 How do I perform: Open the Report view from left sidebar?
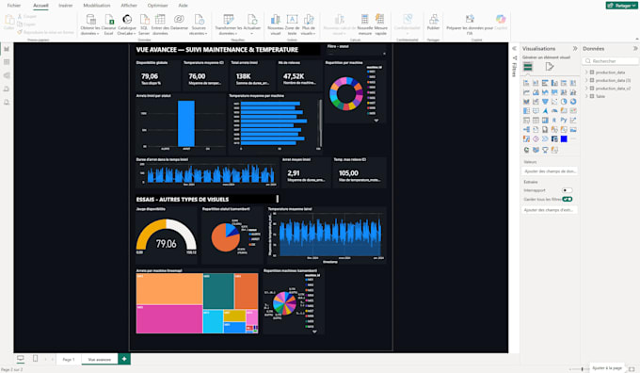(7, 49)
